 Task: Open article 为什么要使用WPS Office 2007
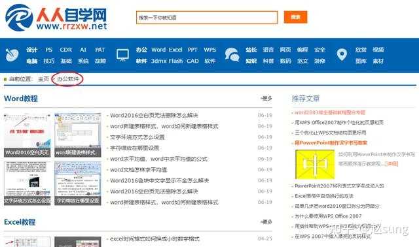[328, 216]
